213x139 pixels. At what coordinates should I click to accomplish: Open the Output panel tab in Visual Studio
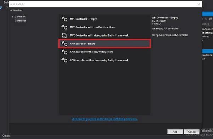tap(6, 135)
